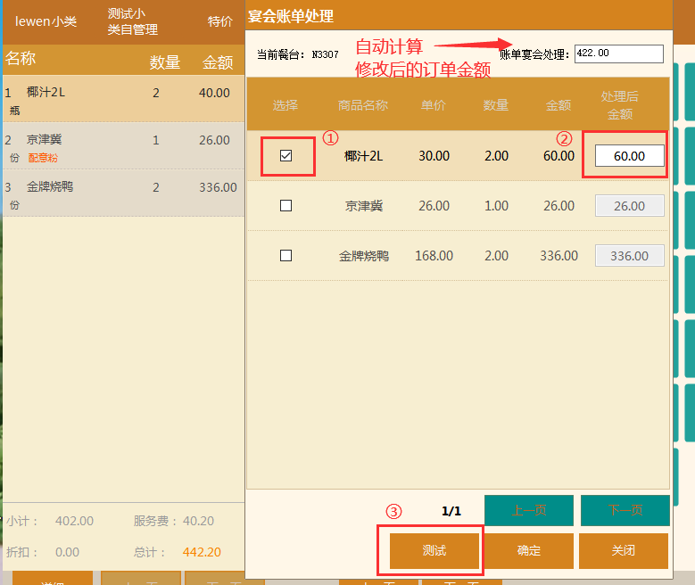
Task: Click the 账单宴会处理 amount field
Action: tap(618, 54)
